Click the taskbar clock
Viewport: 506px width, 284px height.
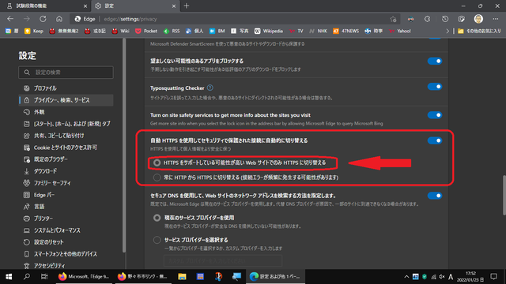tap(470, 277)
